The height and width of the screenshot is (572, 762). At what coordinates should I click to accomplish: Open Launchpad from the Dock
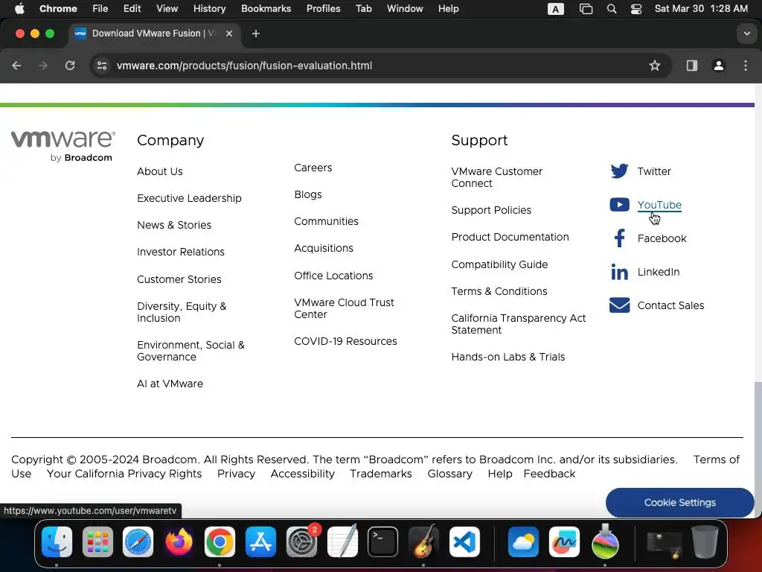(97, 542)
